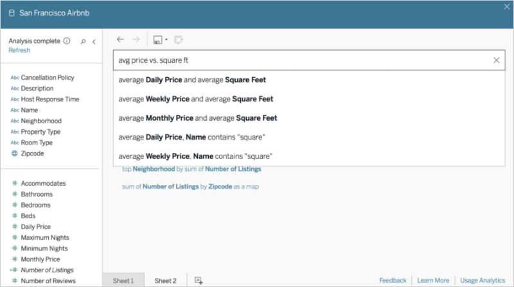
Task: Select the Number of Reviews measure
Action: 48,281
